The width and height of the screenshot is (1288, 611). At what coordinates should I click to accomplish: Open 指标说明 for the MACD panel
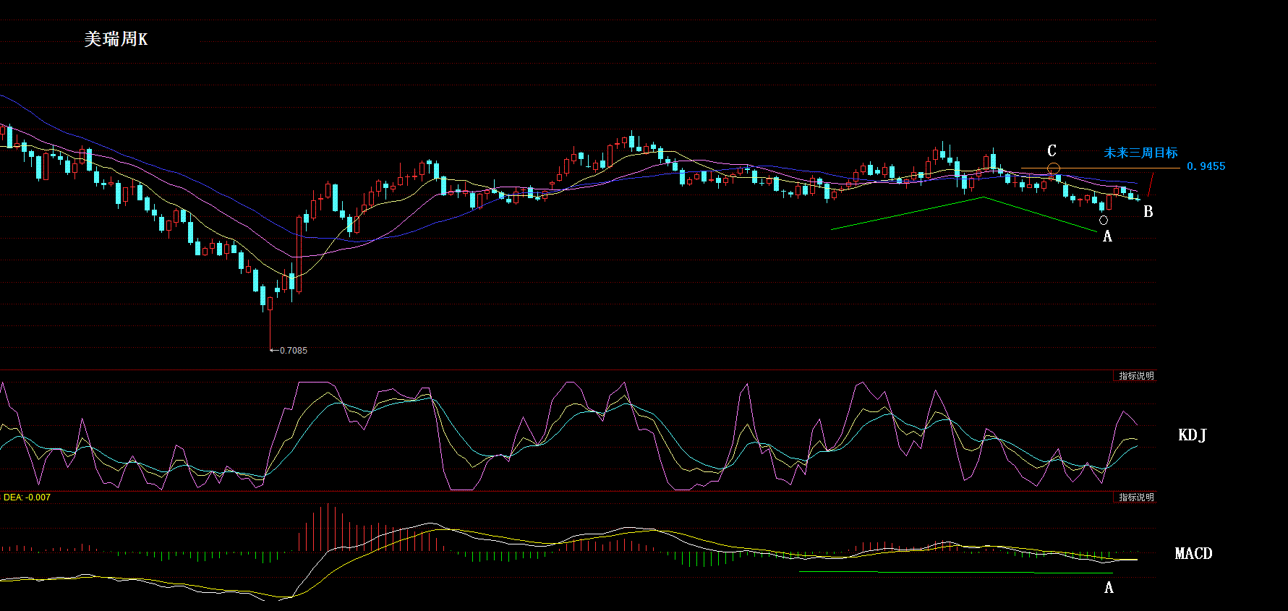coord(1136,497)
